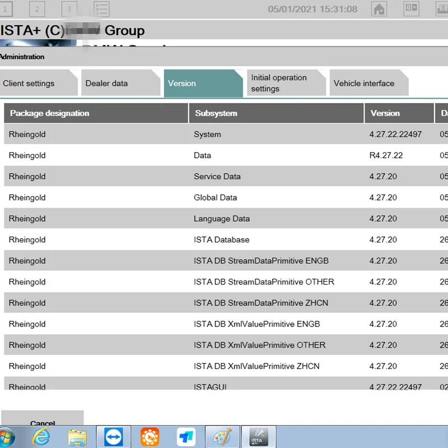Sort by Package designation column header
Screen dimensions: 448x448
tap(96, 113)
